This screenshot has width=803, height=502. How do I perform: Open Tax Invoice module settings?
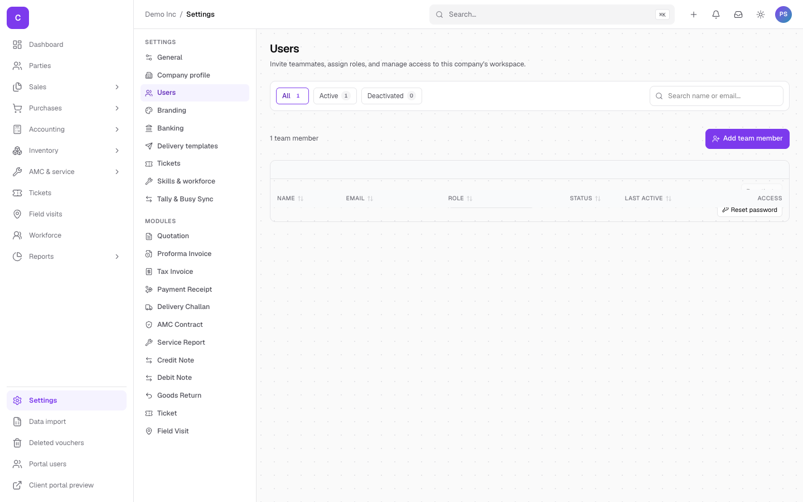pyautogui.click(x=195, y=272)
